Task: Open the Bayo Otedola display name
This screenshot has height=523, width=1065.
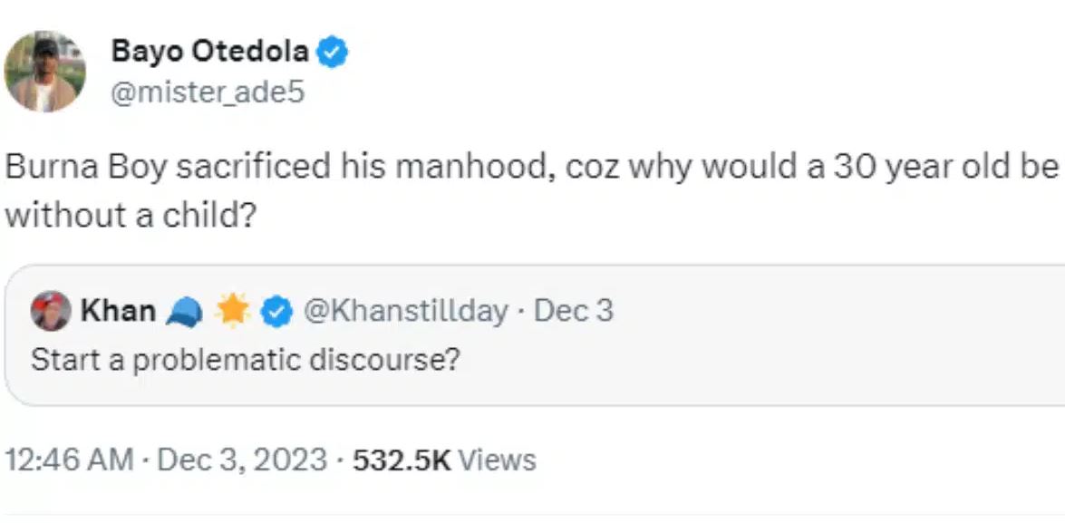Action: tap(209, 53)
